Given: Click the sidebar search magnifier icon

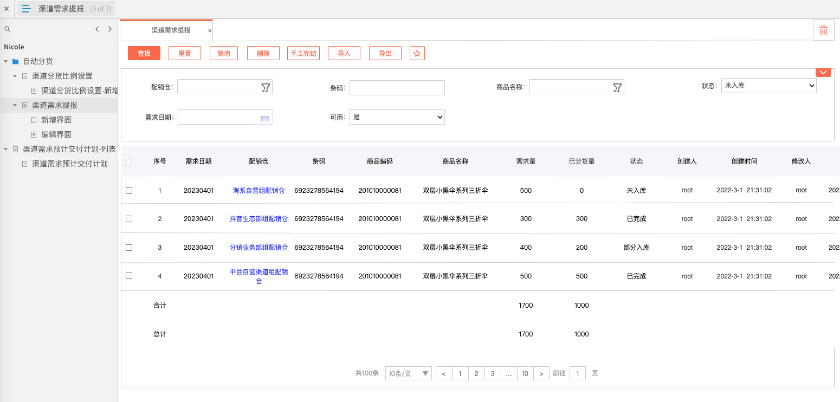Looking at the screenshot, I should (8, 29).
